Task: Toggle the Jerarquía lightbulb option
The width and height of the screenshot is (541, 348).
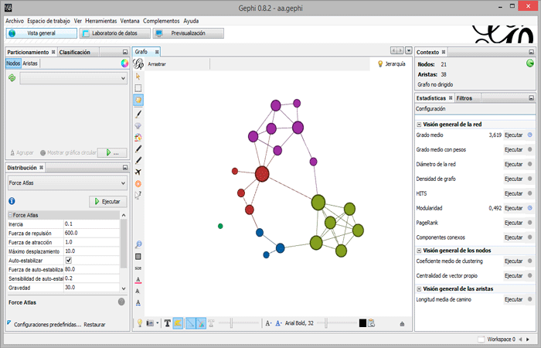Action: 392,64
